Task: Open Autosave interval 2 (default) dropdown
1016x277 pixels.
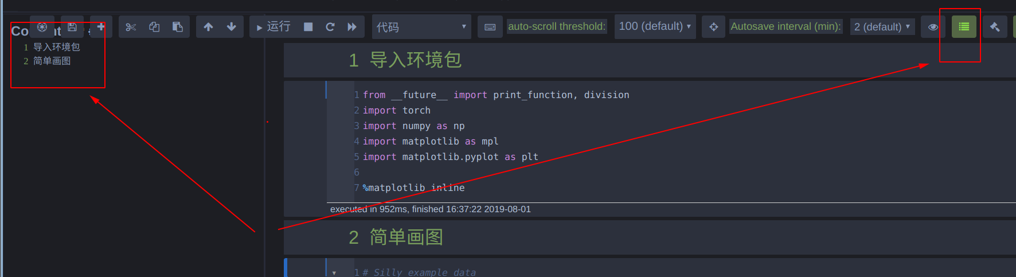Action: click(882, 27)
